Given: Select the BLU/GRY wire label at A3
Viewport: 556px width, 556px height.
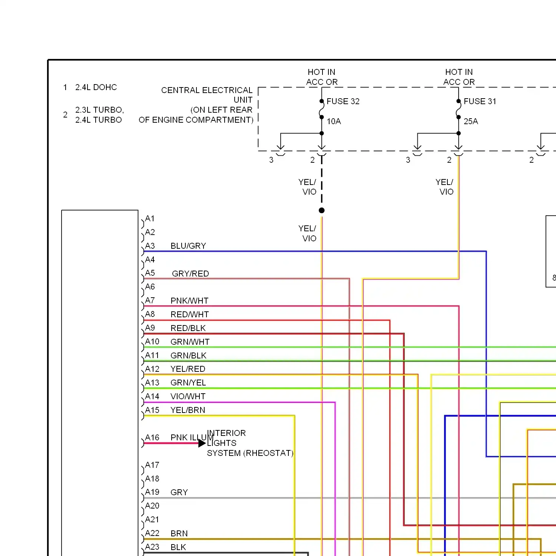Looking at the screenshot, I should [188, 246].
